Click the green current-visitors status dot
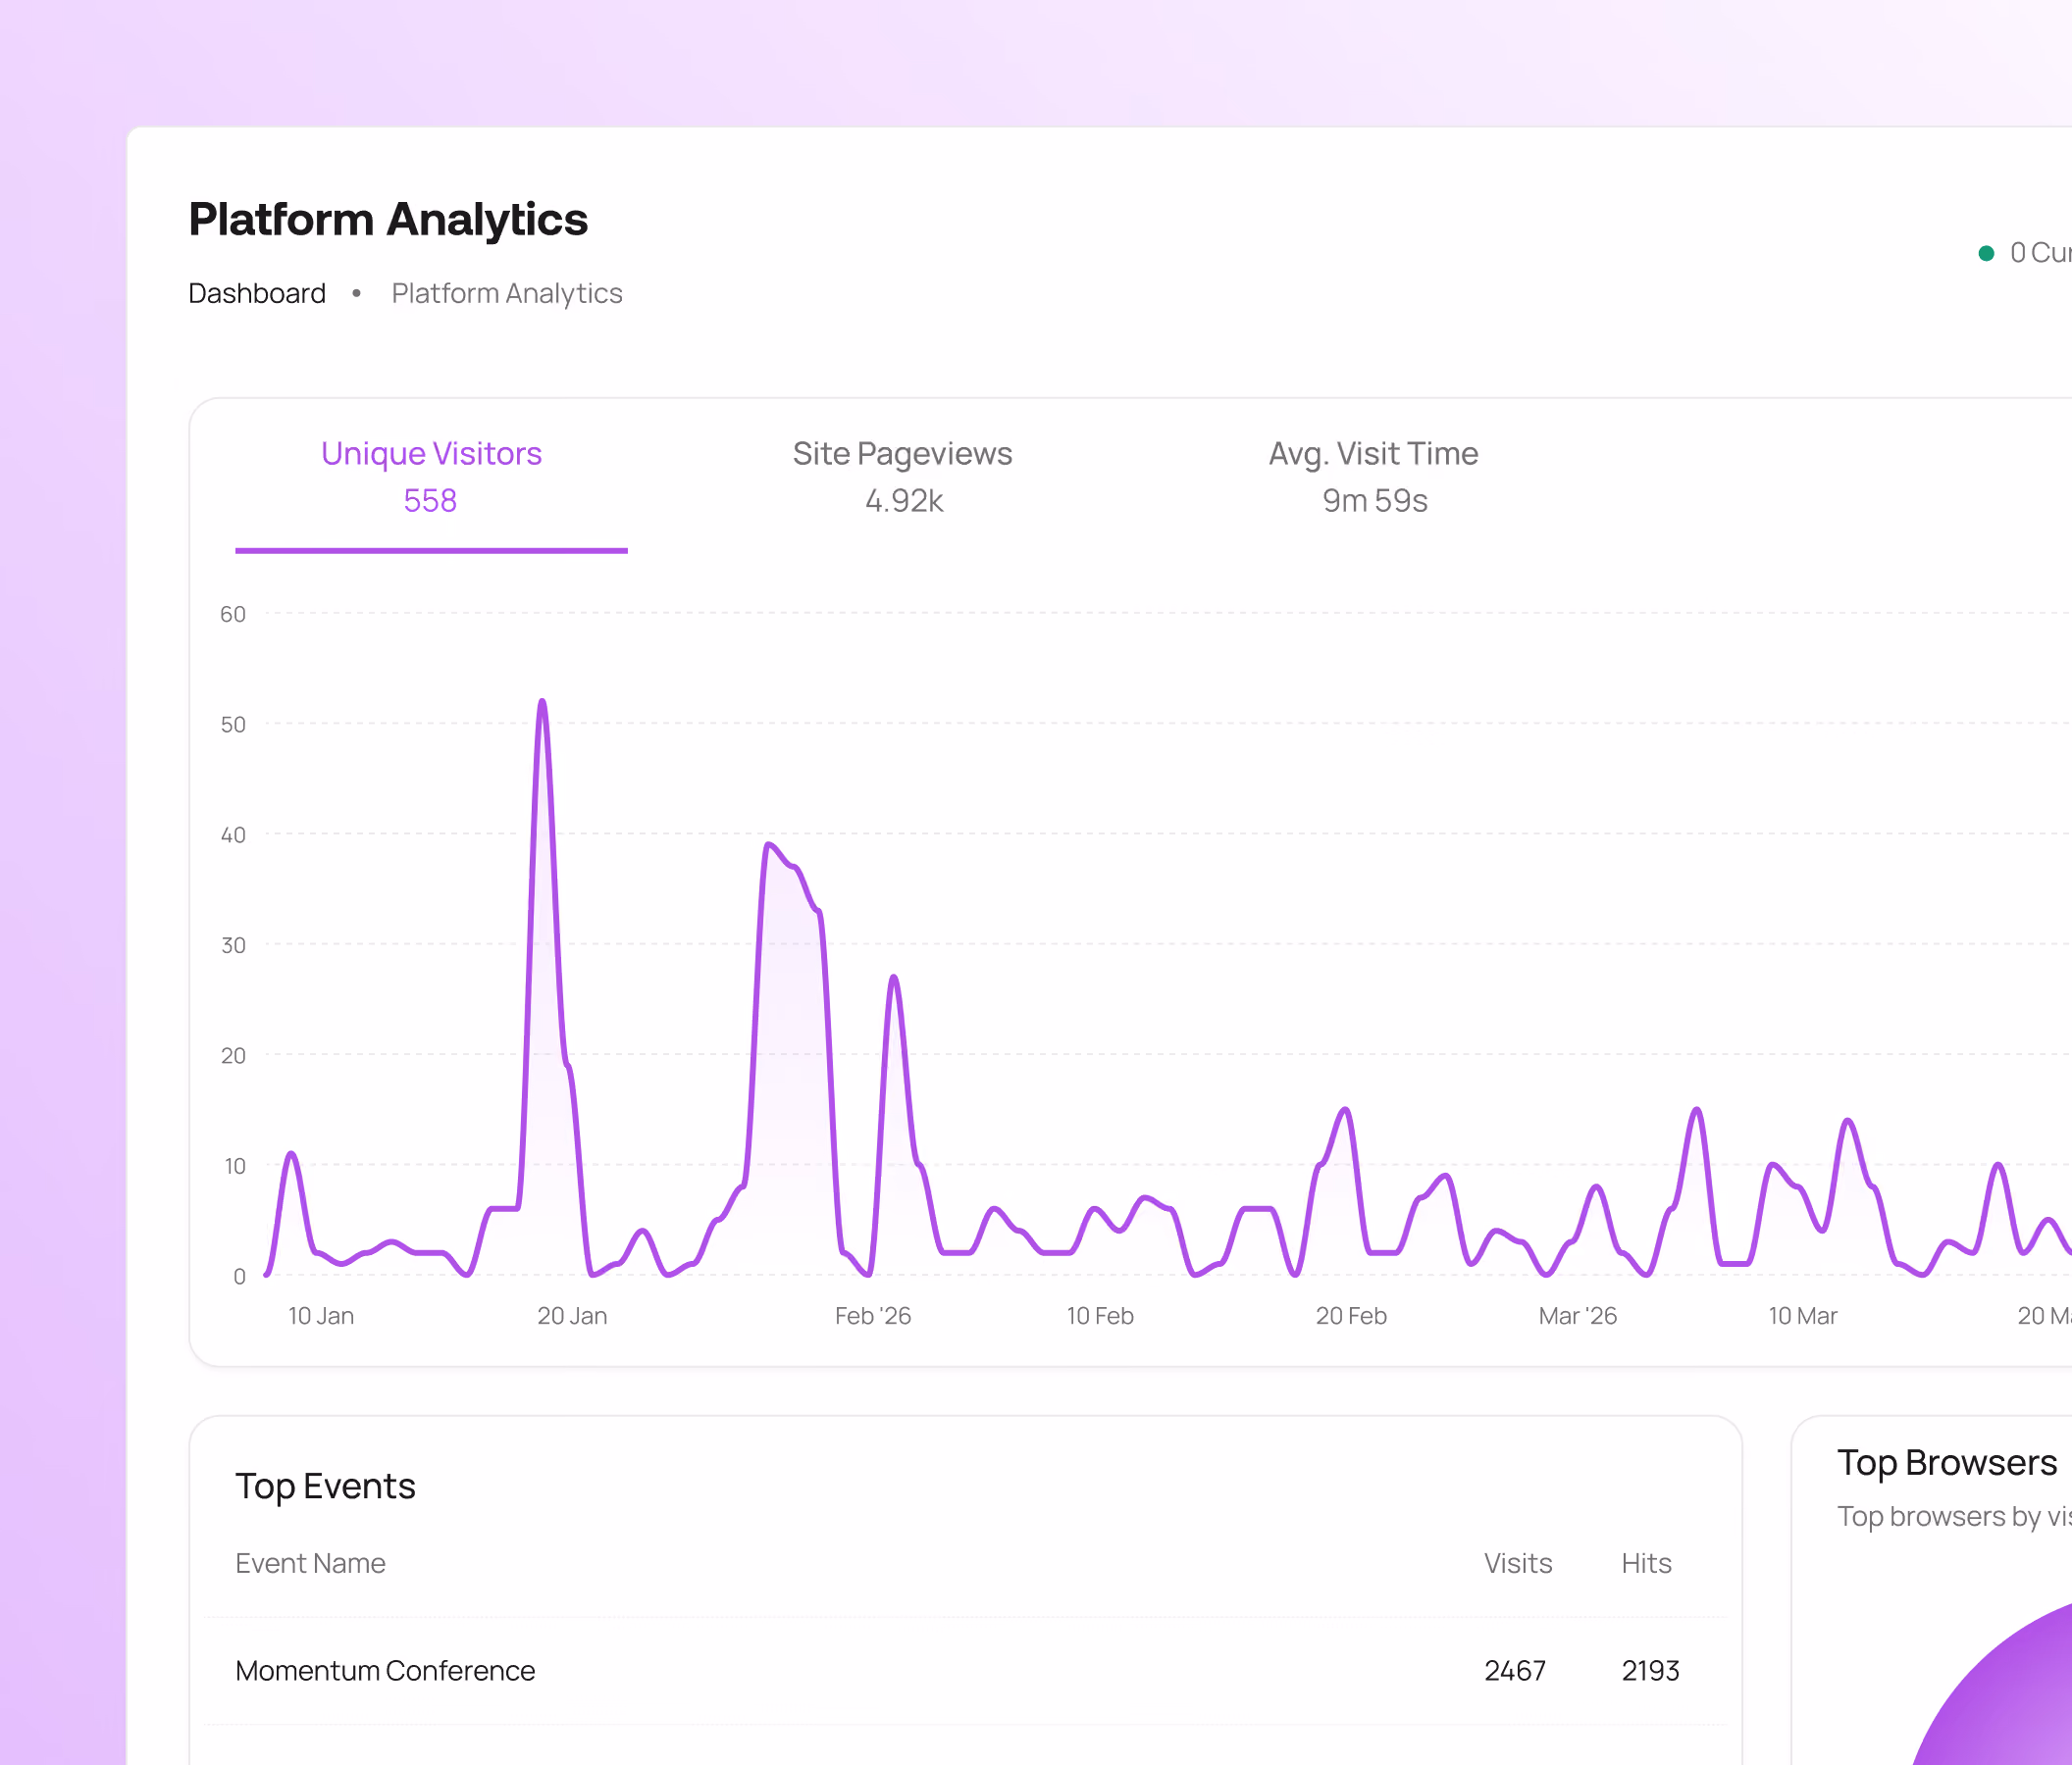The height and width of the screenshot is (1765, 2072). (1986, 253)
